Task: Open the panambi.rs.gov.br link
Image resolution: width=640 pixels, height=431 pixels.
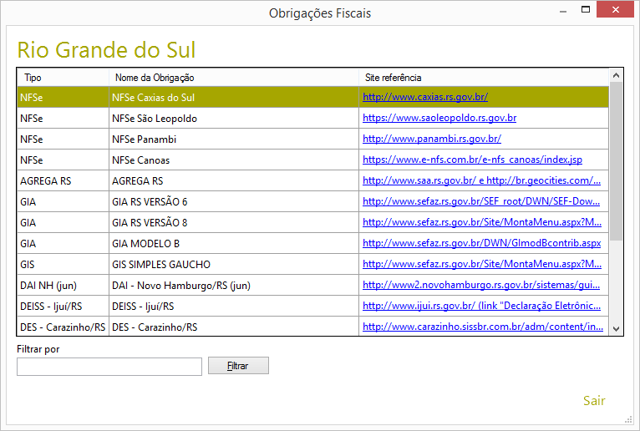Action: (x=432, y=139)
